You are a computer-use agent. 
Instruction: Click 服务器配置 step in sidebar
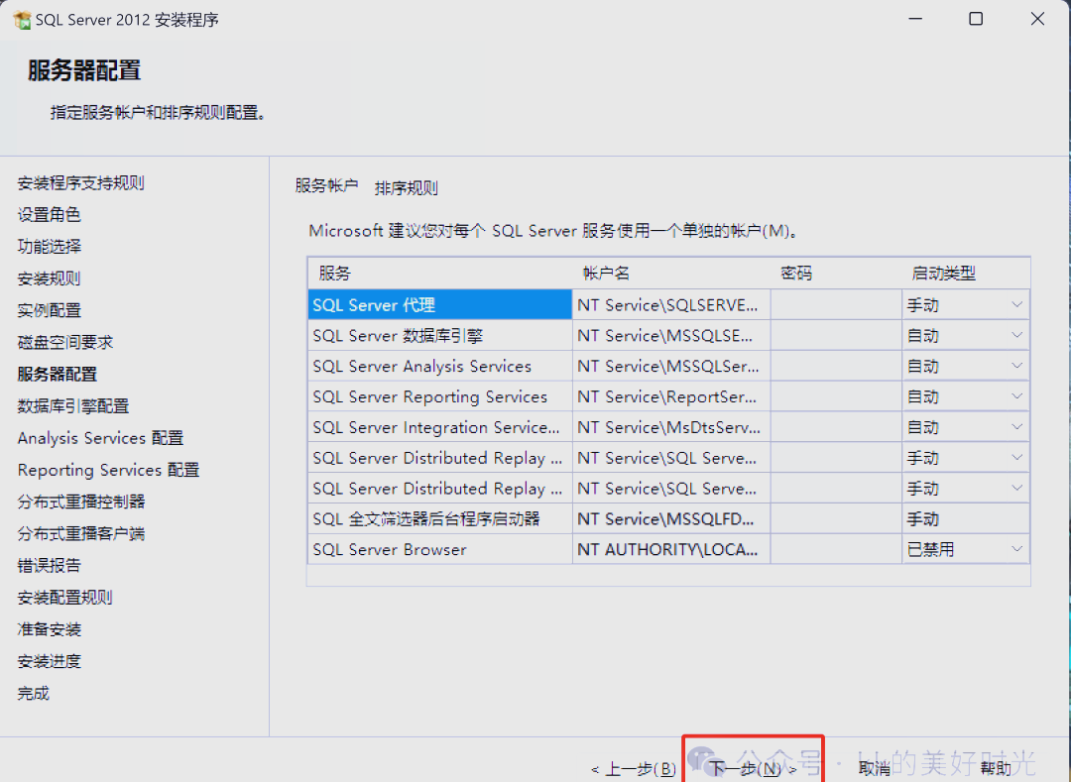point(58,375)
